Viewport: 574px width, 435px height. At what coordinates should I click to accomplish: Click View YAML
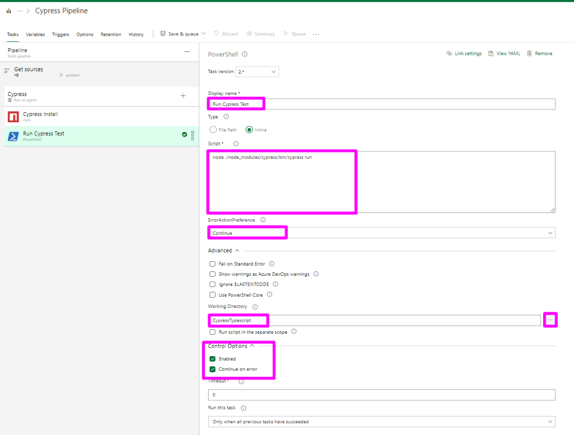pos(504,54)
